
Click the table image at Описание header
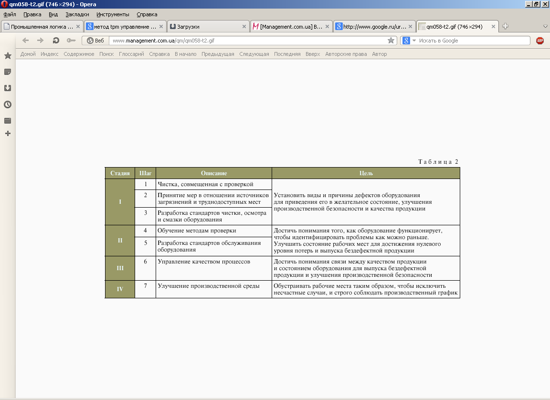point(214,173)
